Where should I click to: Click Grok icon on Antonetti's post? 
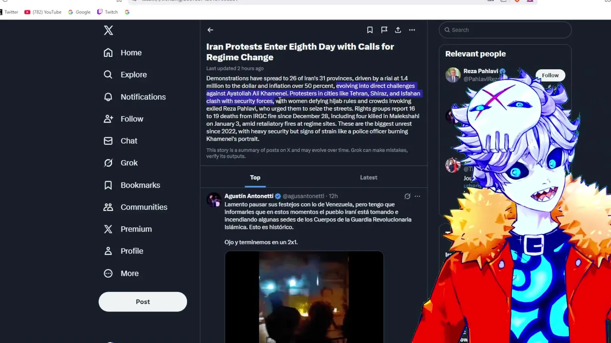tap(407, 196)
